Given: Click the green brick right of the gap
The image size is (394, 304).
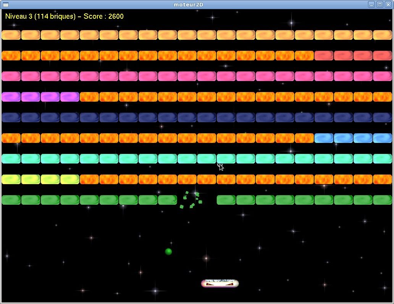Looking at the screenshot, I should (226, 200).
